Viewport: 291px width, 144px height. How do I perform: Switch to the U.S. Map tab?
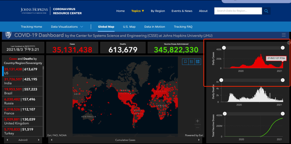click(129, 27)
